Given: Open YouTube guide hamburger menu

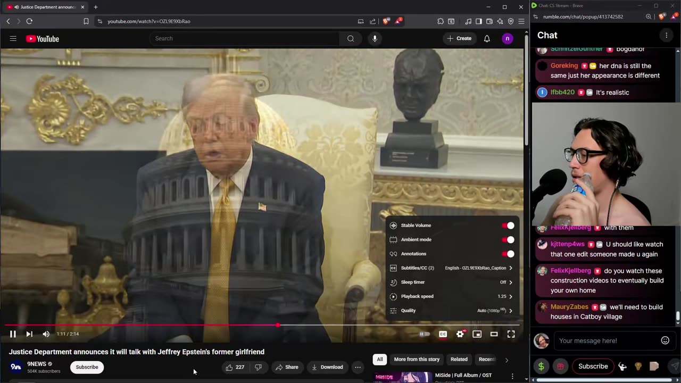Looking at the screenshot, I should [13, 38].
